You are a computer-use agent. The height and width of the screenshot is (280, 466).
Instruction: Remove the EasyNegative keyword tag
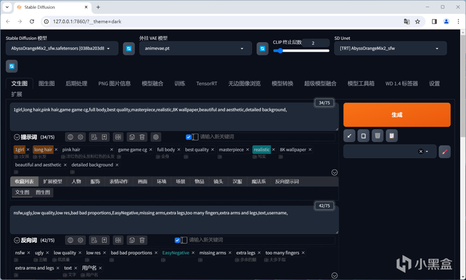pos(193,253)
